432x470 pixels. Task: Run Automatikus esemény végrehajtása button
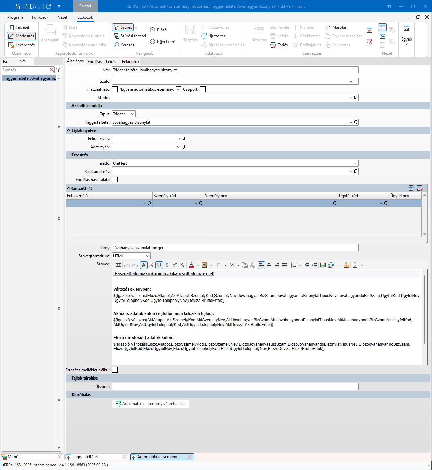click(x=150, y=404)
